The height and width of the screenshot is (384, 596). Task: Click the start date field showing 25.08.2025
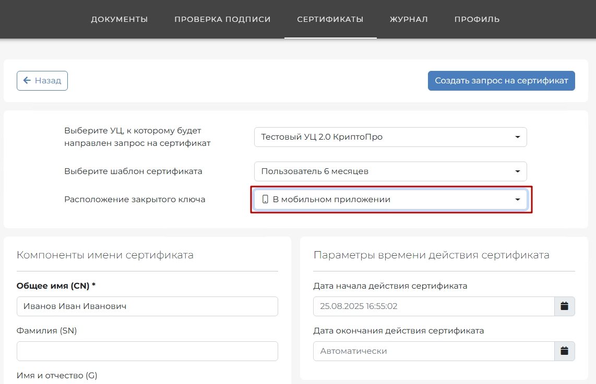click(x=433, y=306)
